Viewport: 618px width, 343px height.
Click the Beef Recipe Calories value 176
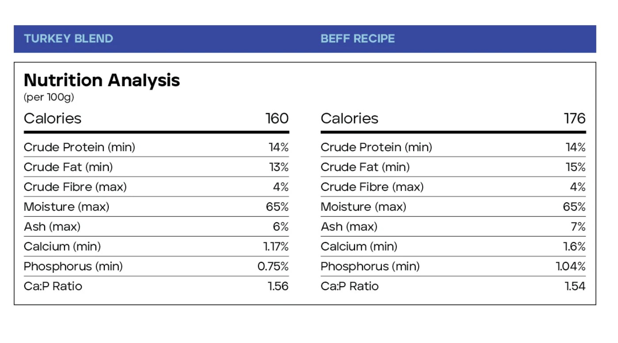(575, 119)
